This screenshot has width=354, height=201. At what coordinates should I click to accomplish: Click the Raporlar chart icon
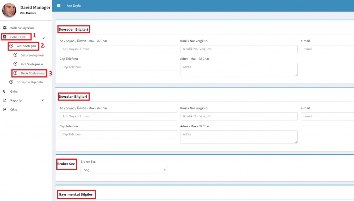[x=4, y=100]
